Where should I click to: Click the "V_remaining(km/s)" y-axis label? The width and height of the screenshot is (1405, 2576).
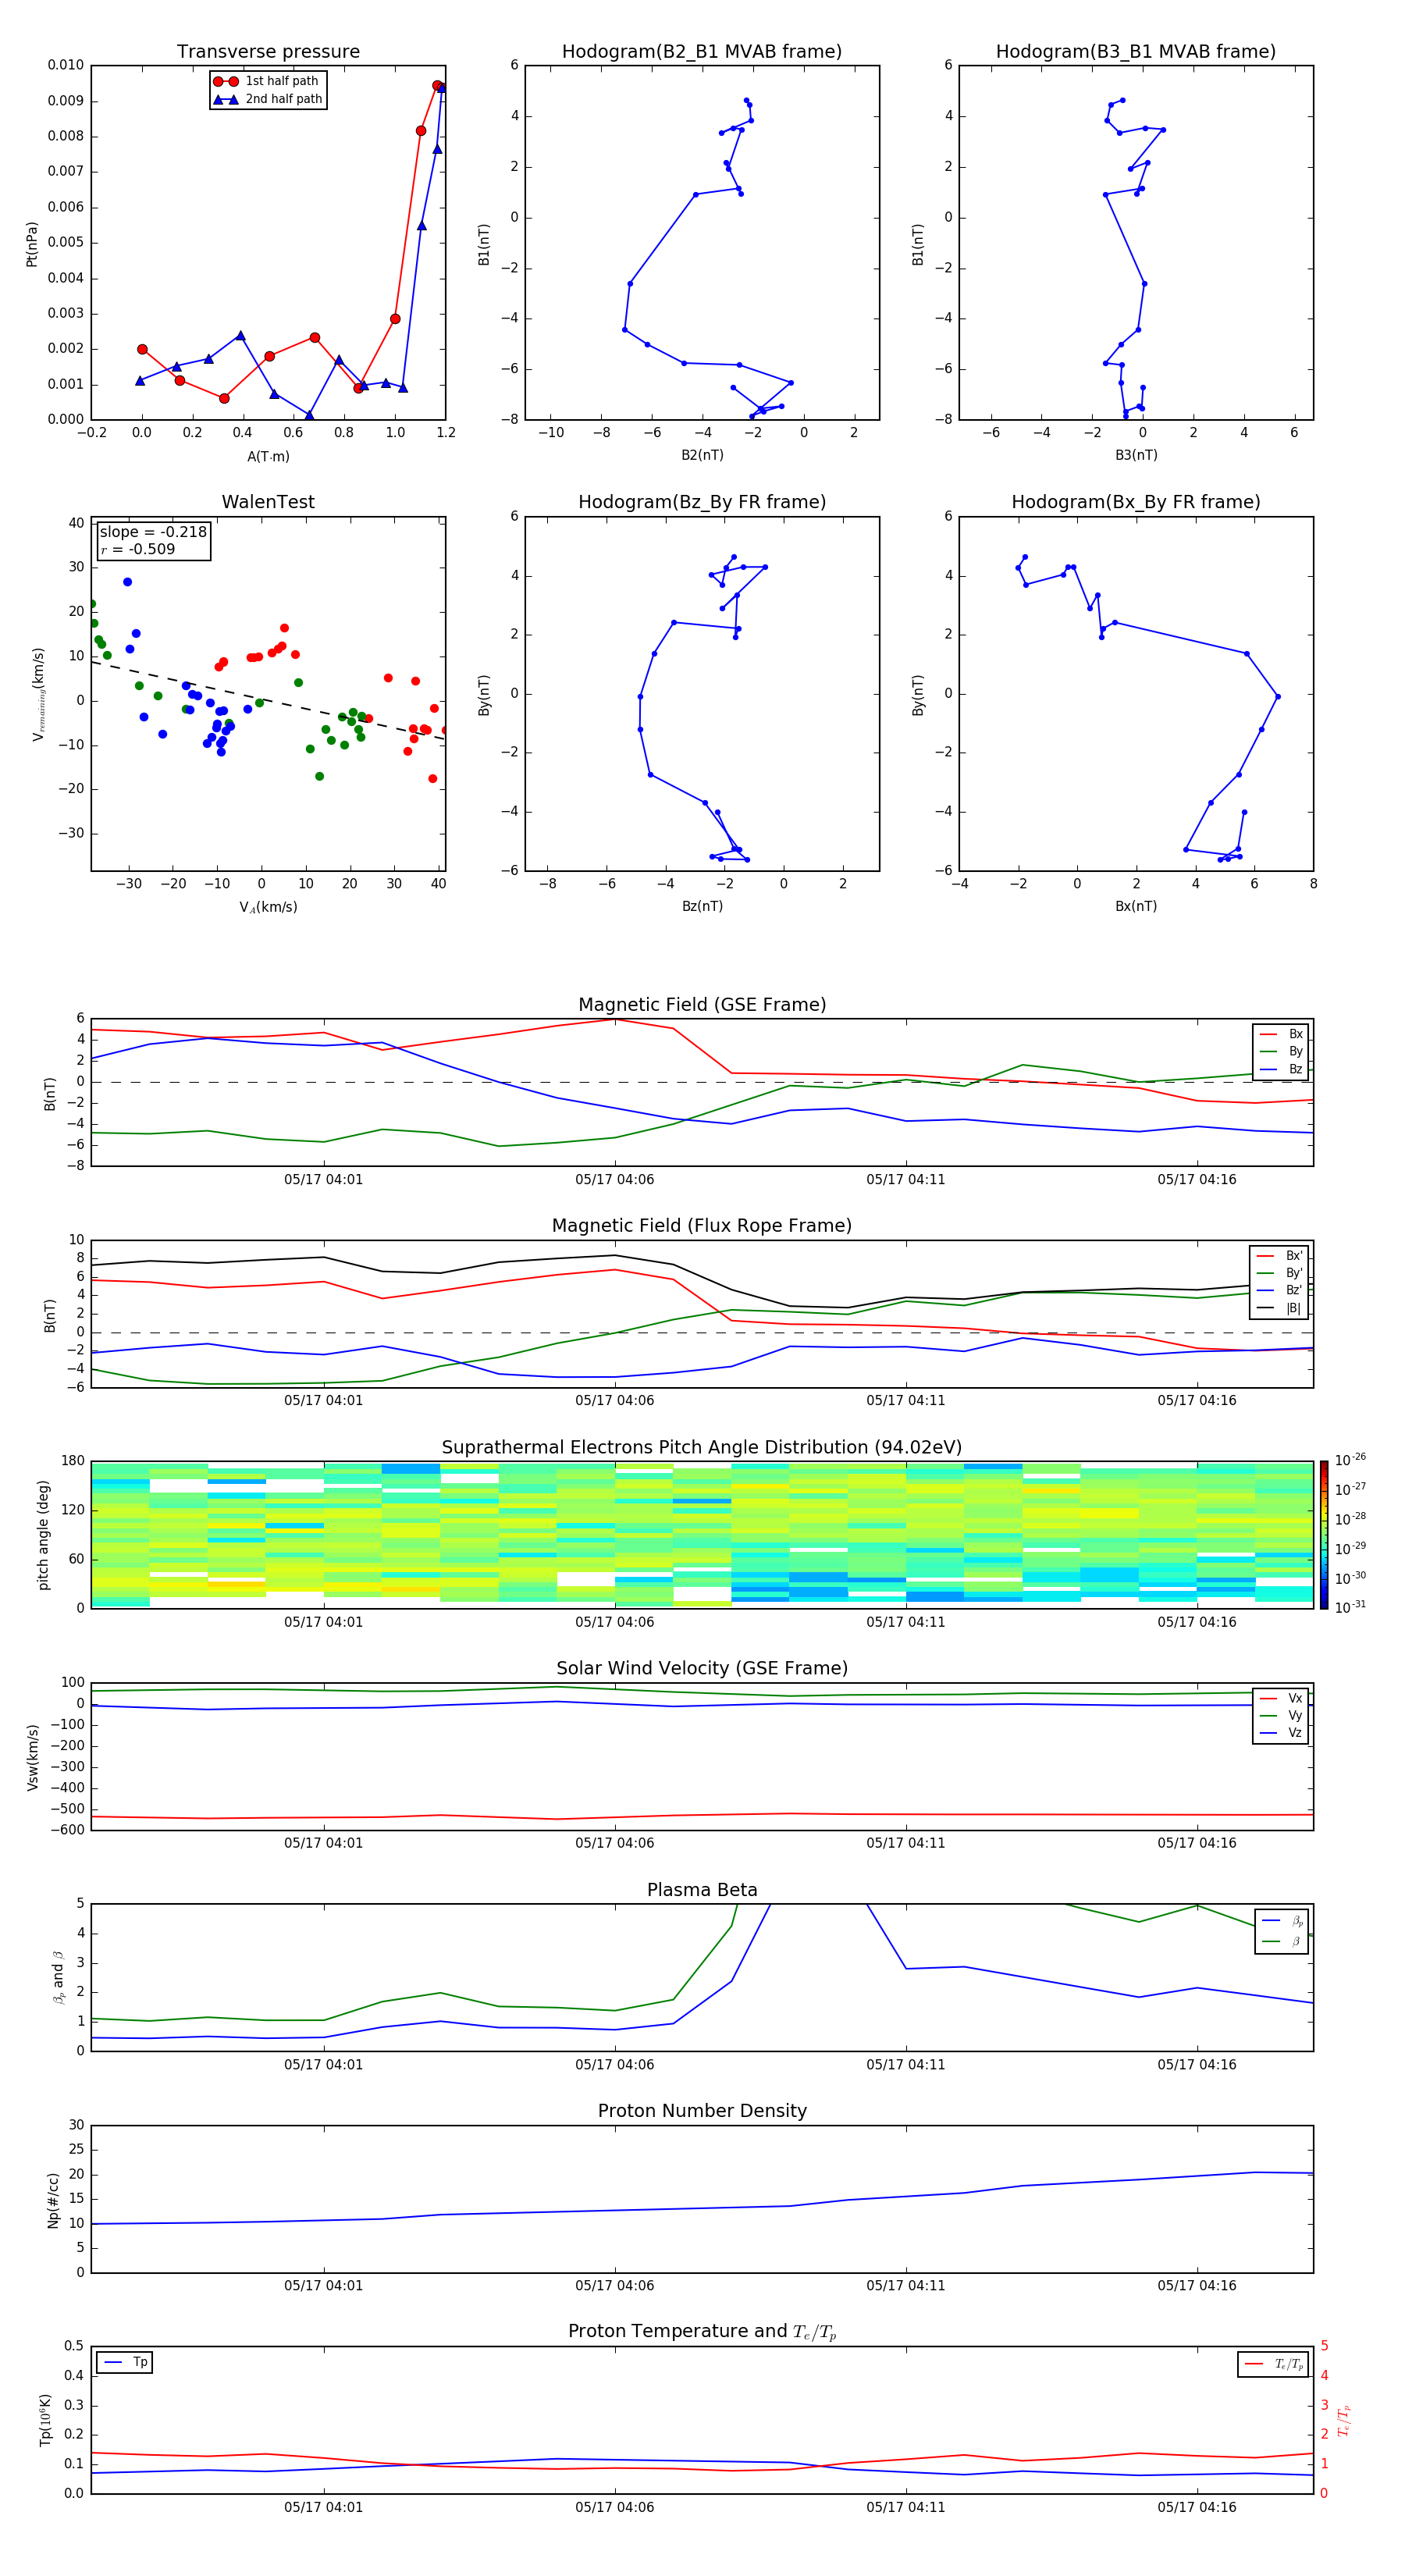point(38,694)
